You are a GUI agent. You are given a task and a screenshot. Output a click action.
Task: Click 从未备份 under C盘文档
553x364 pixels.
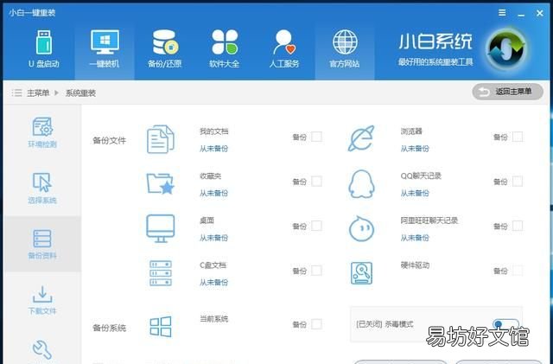click(x=213, y=282)
